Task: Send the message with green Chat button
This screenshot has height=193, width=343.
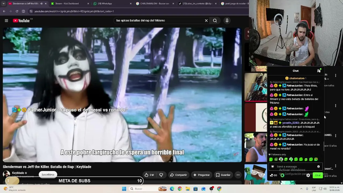Action: pos(318,175)
